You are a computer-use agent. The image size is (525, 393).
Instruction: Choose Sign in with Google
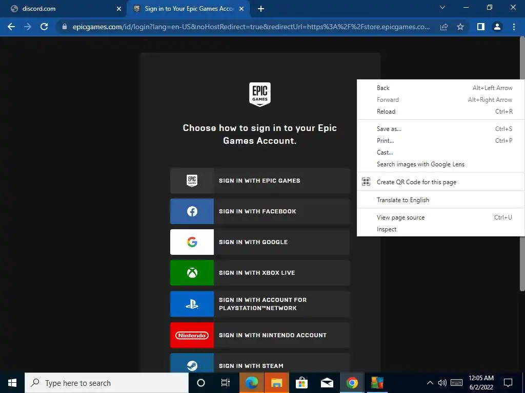click(260, 242)
